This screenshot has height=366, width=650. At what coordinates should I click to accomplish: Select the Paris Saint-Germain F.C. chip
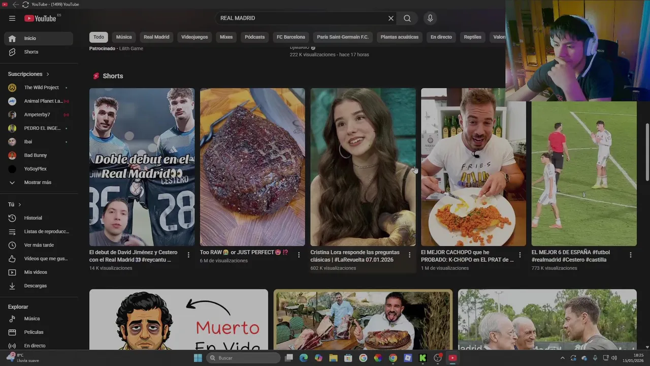[343, 37]
